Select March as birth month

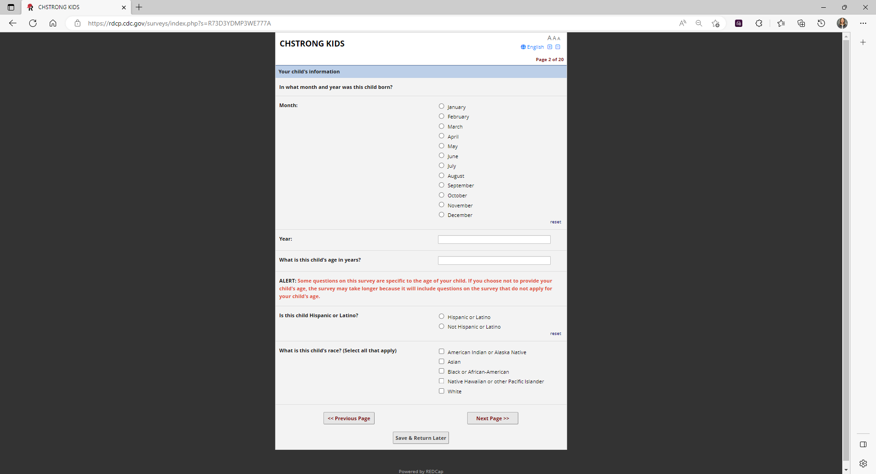[441, 126]
